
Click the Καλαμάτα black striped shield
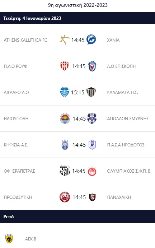point(91,92)
